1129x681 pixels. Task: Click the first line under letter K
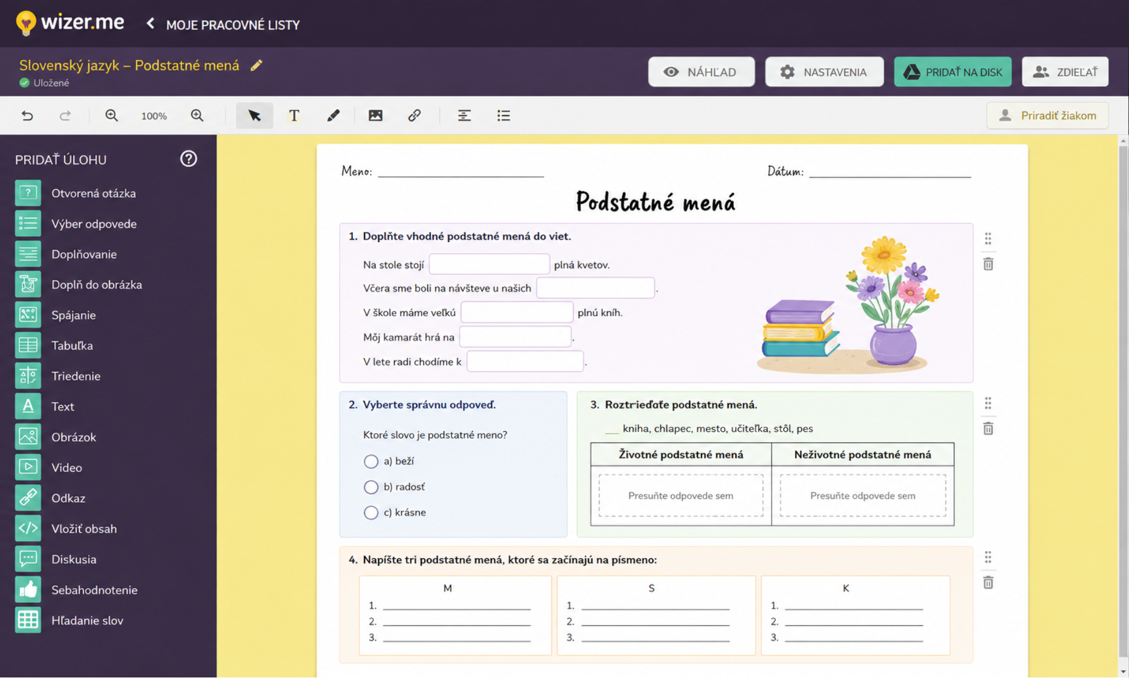(854, 608)
